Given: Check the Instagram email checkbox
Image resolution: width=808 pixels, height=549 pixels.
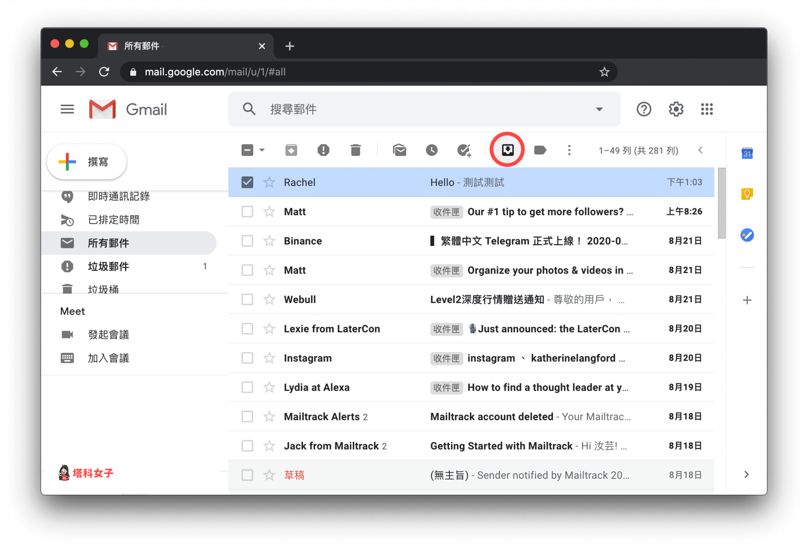Looking at the screenshot, I should tap(247, 358).
